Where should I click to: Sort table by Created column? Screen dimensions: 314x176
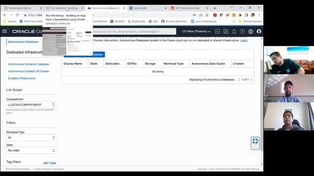tap(238, 64)
